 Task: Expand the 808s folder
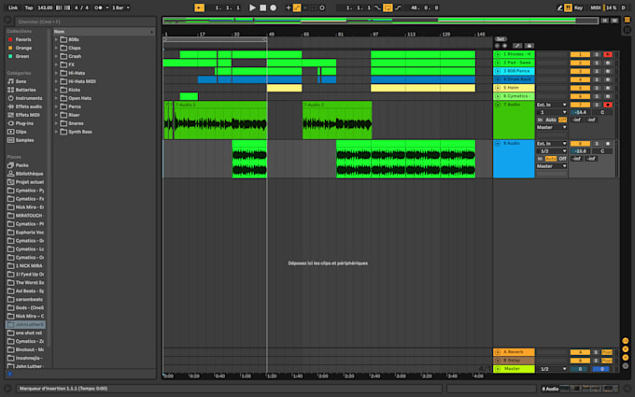(x=56, y=39)
